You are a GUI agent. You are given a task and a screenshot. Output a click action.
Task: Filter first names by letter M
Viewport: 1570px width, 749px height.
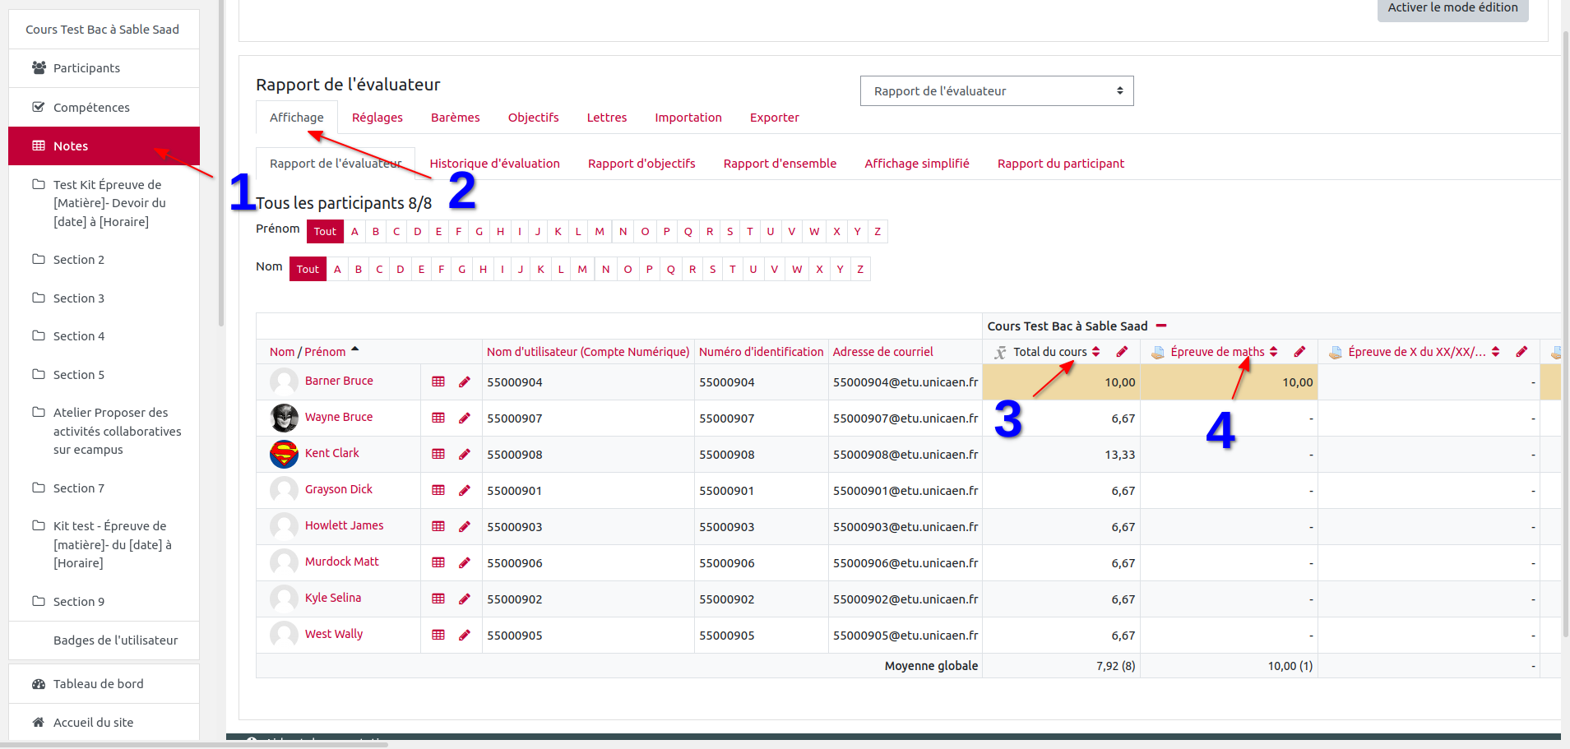600,232
